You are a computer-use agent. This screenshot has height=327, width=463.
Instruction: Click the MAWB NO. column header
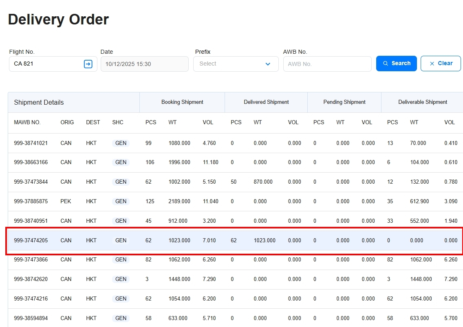[x=27, y=122]
